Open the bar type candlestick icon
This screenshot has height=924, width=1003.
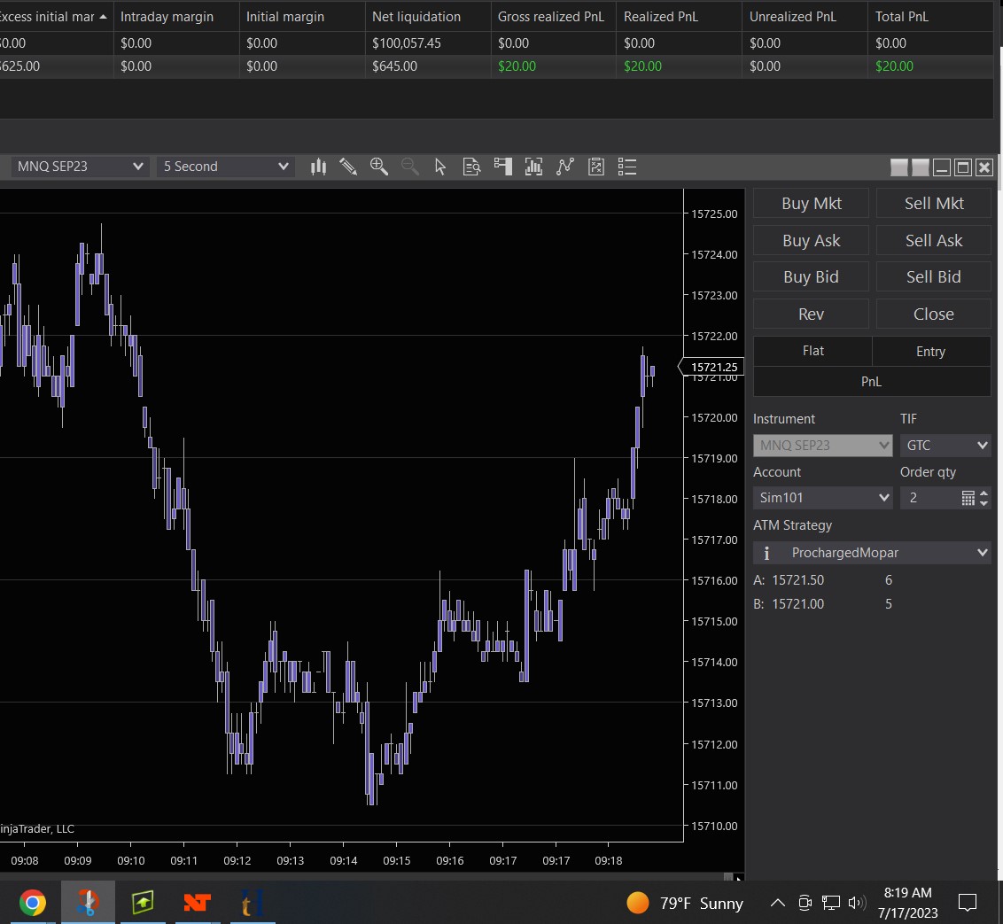(x=319, y=167)
